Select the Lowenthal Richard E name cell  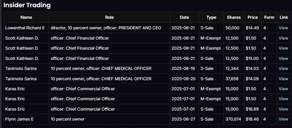(x=25, y=28)
